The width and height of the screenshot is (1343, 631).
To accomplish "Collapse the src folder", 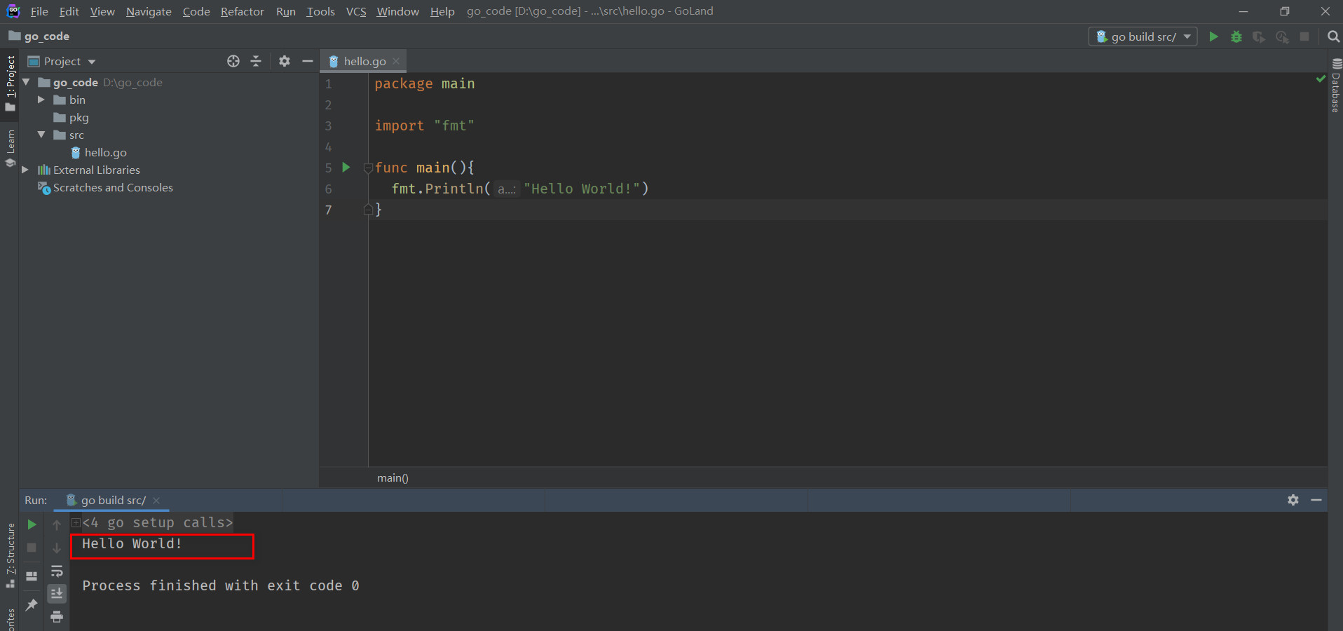I will coord(41,135).
